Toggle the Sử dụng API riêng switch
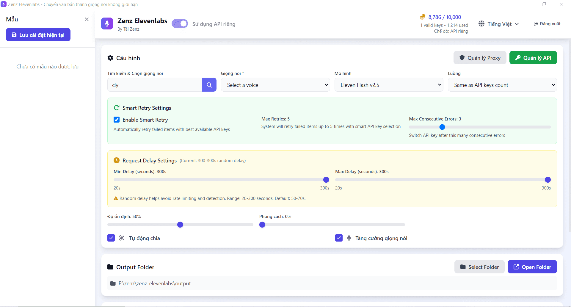 click(x=180, y=24)
